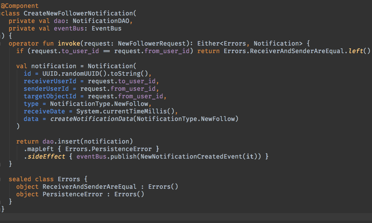Screen dimensions: 372x223
Task: Click the Notification( constructor call
Action: click(112, 66)
